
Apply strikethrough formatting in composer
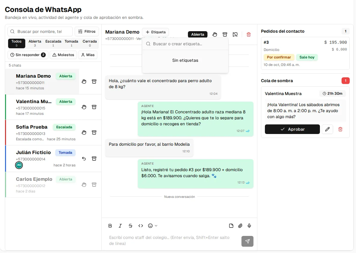click(x=130, y=226)
